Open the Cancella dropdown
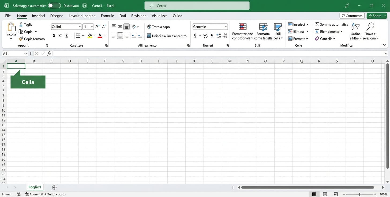Viewport: 390px width, 197px height. [325, 39]
